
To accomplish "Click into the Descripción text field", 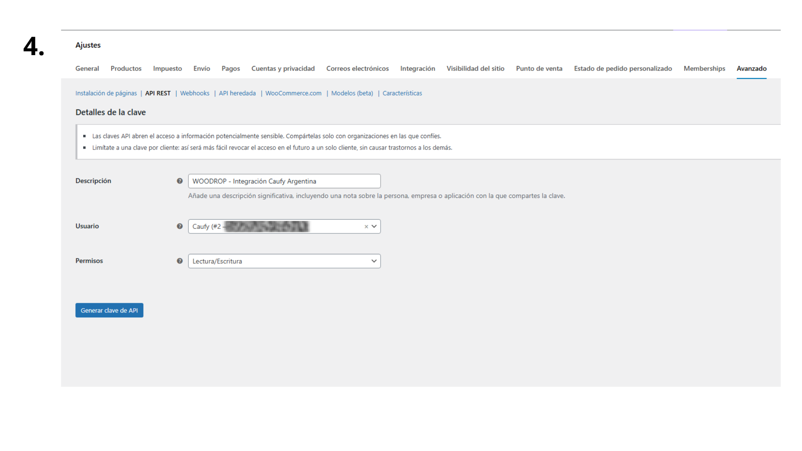I will coord(284,181).
